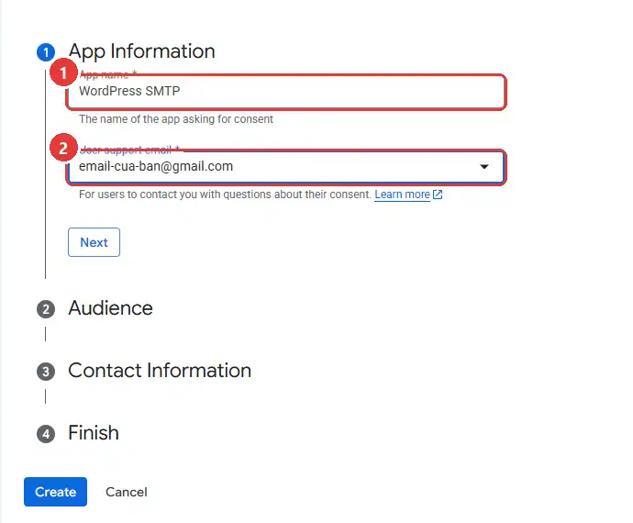Expand the Audience step

(x=111, y=308)
